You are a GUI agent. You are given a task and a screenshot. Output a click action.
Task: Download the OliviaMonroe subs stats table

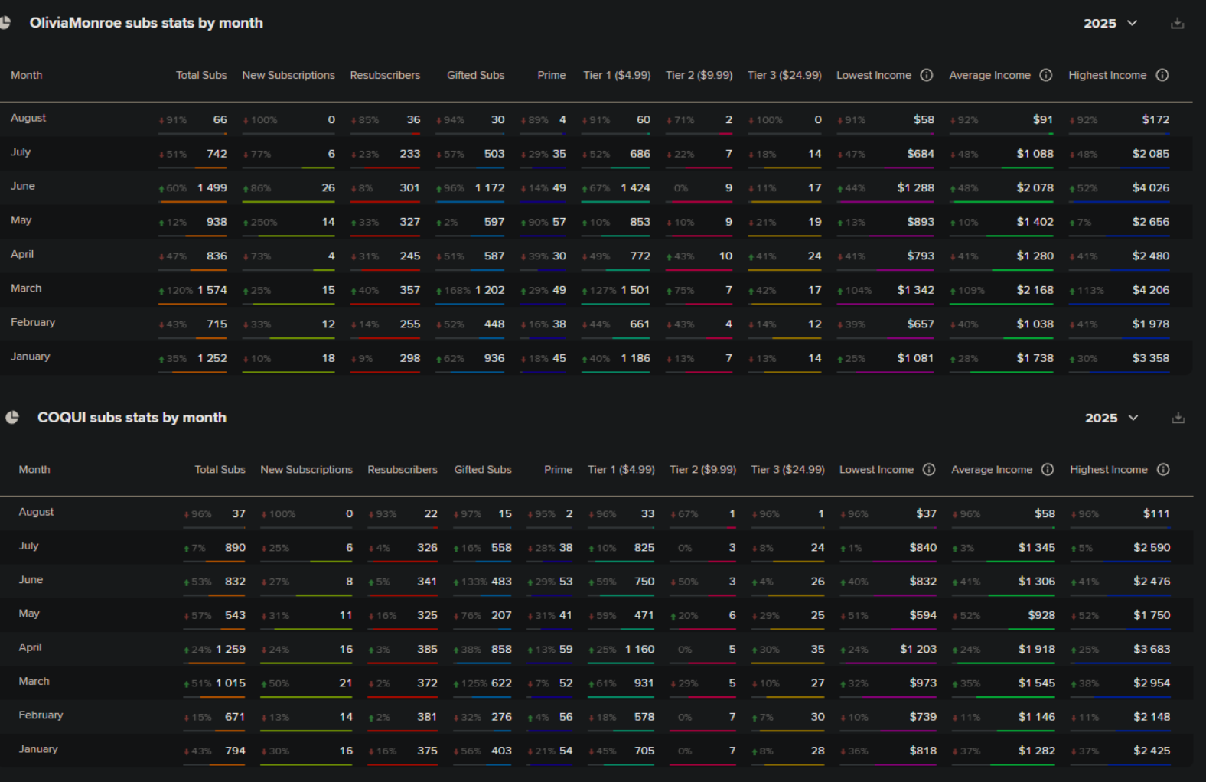coord(1178,24)
